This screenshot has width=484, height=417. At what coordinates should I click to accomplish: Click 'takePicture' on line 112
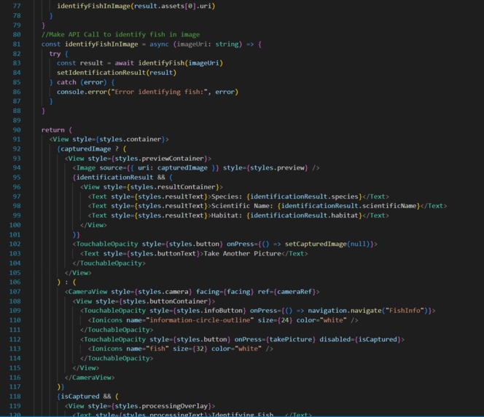point(290,339)
